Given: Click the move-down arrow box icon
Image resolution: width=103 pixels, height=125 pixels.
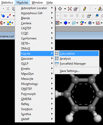Looking at the screenshot, I should pos(83,16).
